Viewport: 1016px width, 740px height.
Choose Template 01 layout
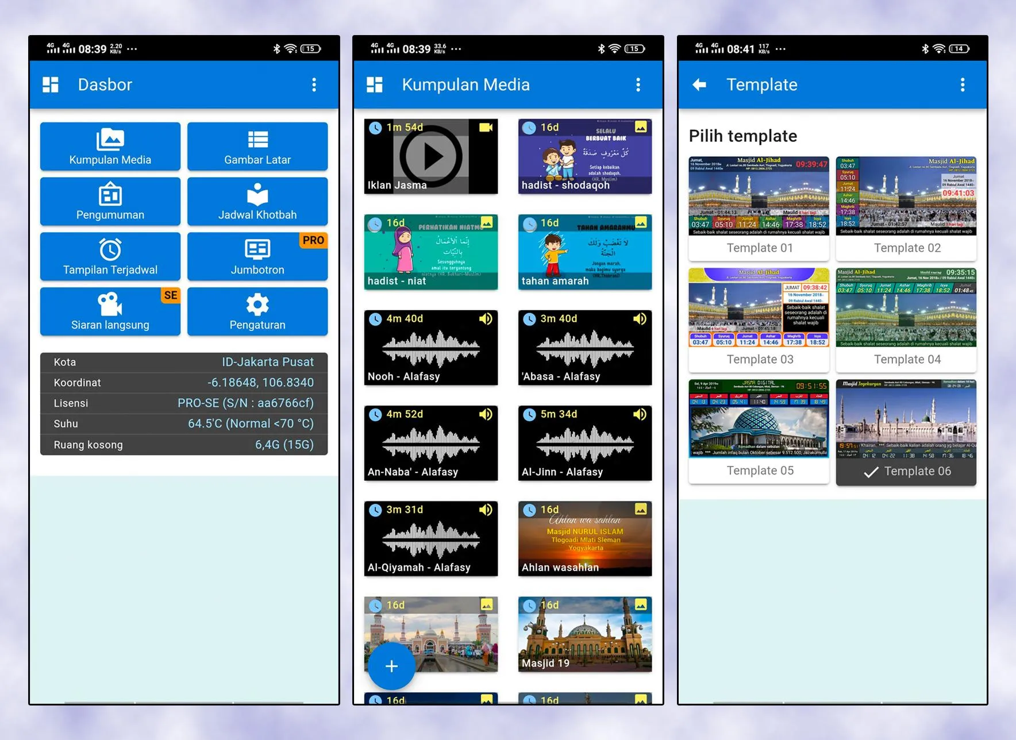pyautogui.click(x=759, y=208)
